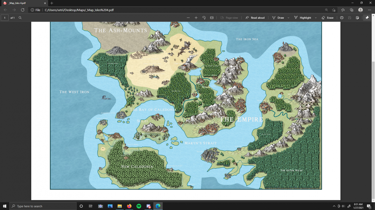The image size is (375, 210).
Task: Select the _Map_Isles 4.pdf tab
Action: pos(24,3)
